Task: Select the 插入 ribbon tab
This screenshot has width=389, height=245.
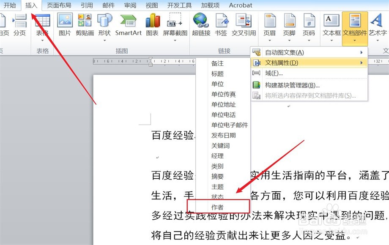Action: [31, 5]
